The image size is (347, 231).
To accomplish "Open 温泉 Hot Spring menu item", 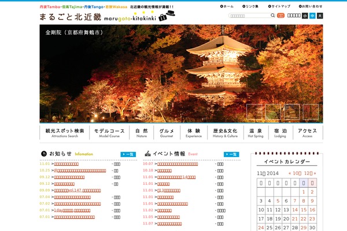I will pyautogui.click(x=256, y=133).
